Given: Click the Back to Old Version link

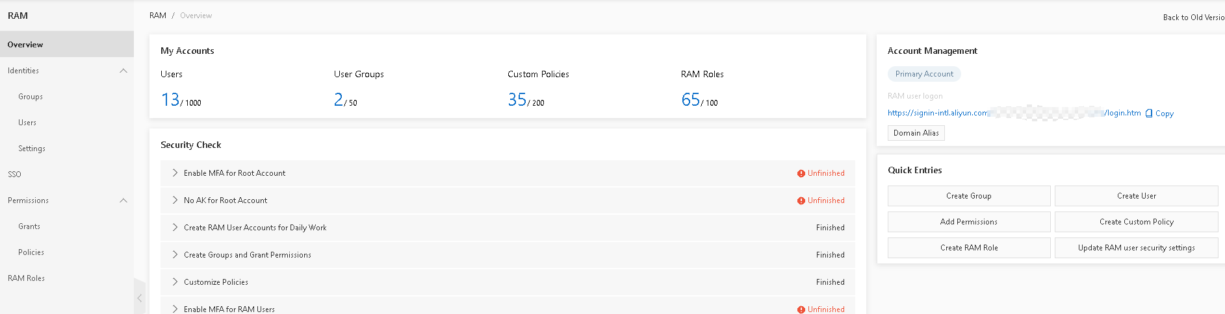Looking at the screenshot, I should [1194, 18].
